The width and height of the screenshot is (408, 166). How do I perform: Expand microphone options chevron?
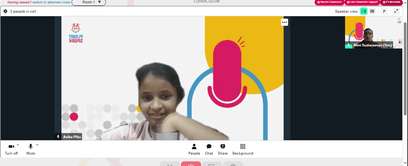click(x=37, y=145)
